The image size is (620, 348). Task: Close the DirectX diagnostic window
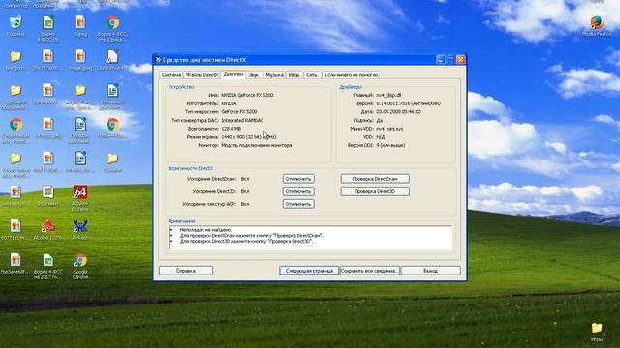coord(461,60)
